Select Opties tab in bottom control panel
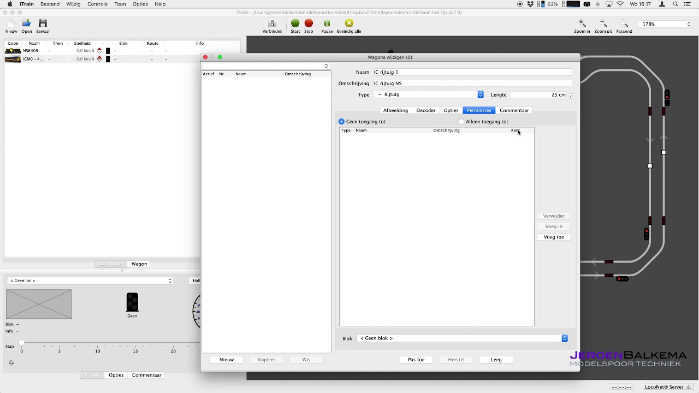699x393 pixels. 116,375
